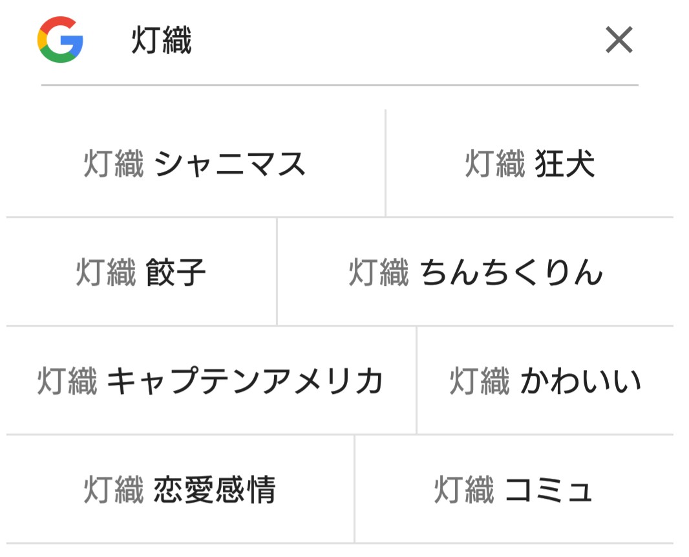The width and height of the screenshot is (689, 557).
Task: Clear the search with the X icon
Action: click(x=619, y=41)
